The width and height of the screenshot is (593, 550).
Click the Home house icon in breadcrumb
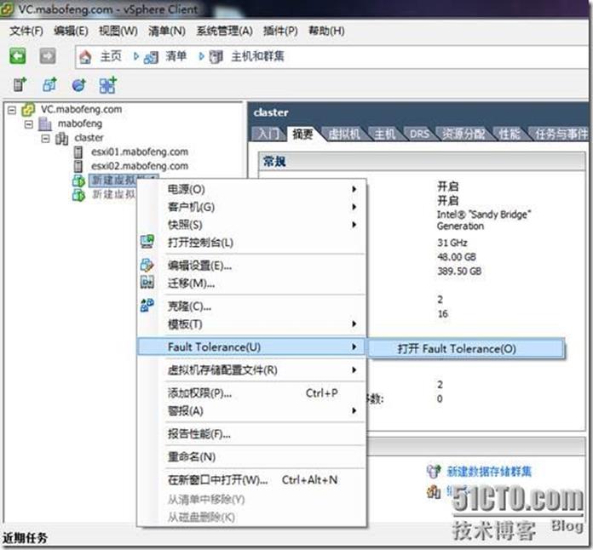(x=85, y=57)
